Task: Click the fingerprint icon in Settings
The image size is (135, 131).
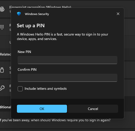Action: coord(2,9)
